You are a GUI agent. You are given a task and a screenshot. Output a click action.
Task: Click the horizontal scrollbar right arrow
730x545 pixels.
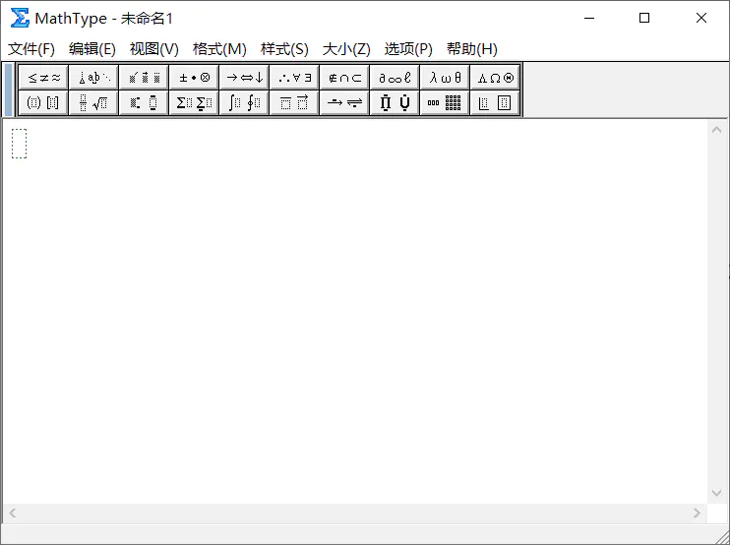[x=697, y=513]
